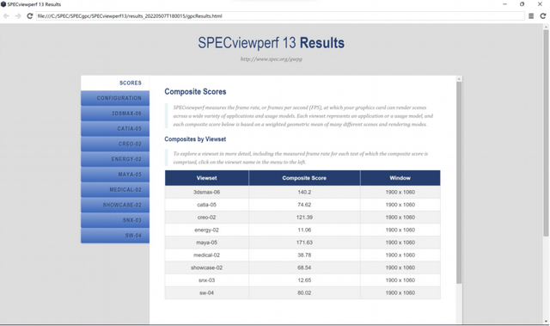This screenshot has width=550, height=326.
Task: Click the 140.2 composite score
Action: point(304,193)
